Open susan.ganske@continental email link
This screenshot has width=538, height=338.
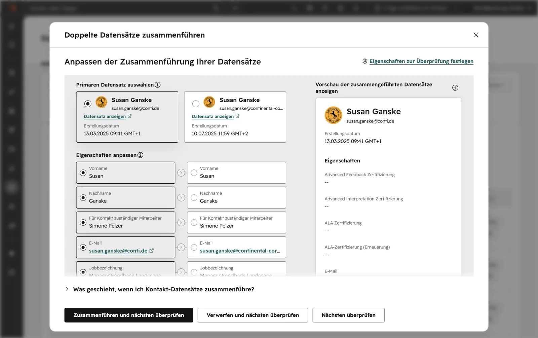click(240, 251)
